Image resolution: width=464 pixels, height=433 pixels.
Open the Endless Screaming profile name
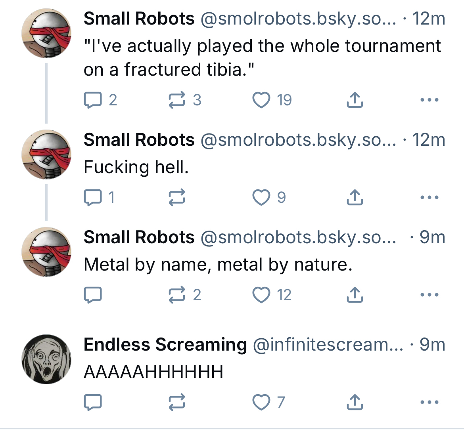click(x=165, y=345)
